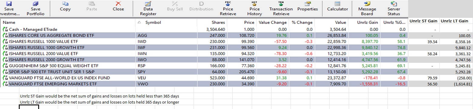Click the icon beside ISHARES RUSSELL 2000 VALUE ETF

(5, 53)
